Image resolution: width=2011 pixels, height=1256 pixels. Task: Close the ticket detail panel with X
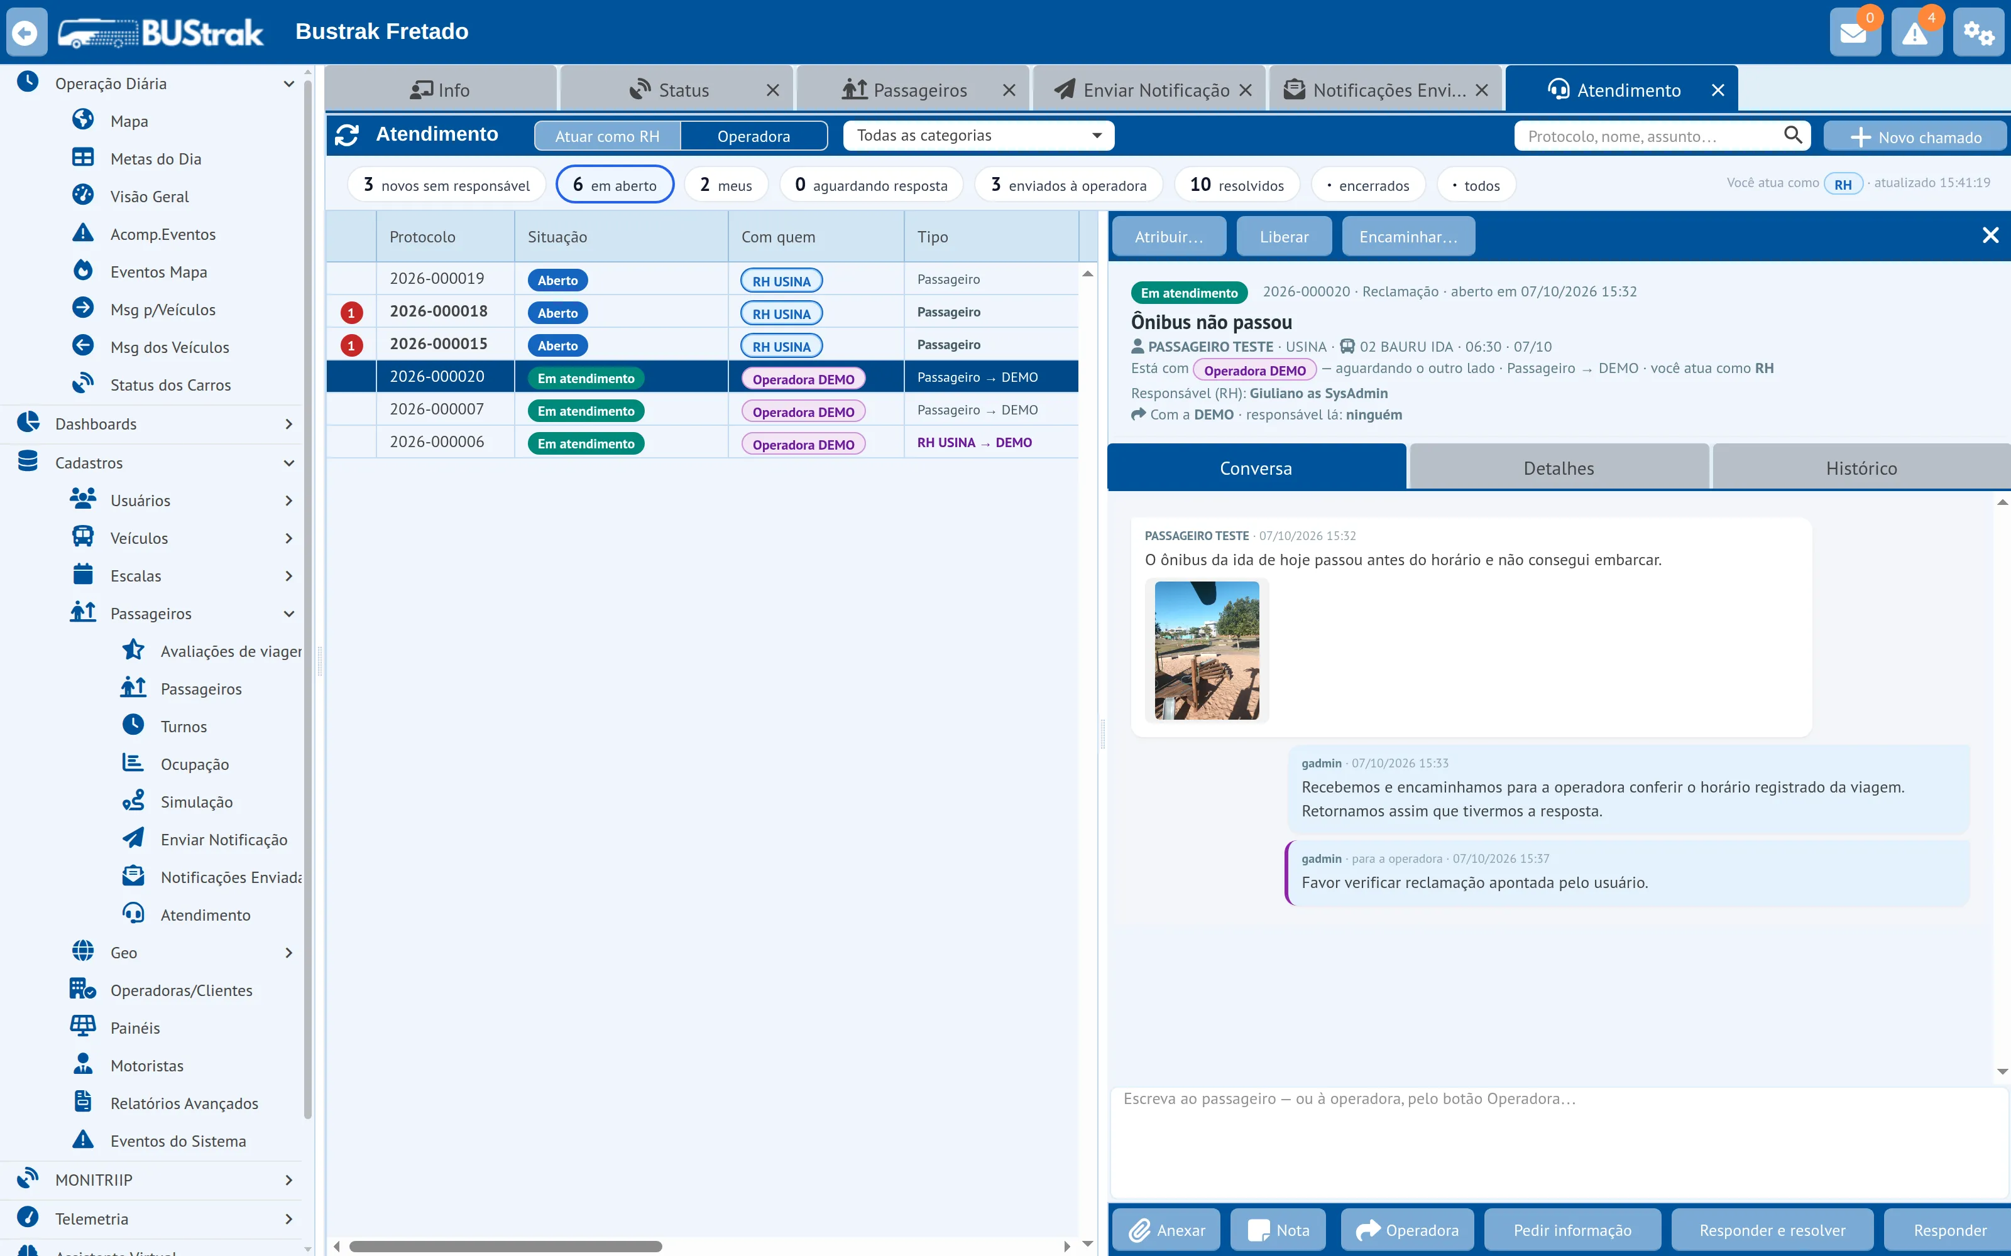click(x=1990, y=236)
